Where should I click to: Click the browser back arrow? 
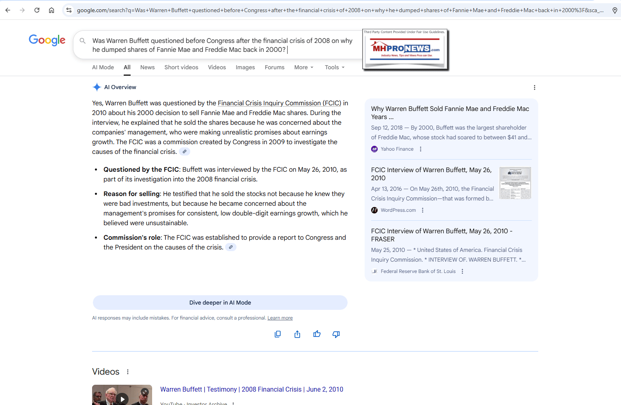click(8, 10)
